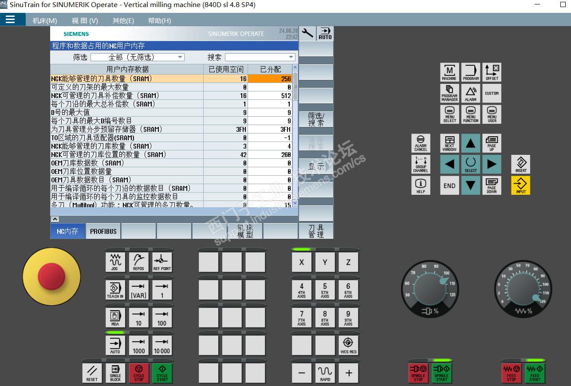
Task: Click the ALARM CANCEL key
Action: [421, 143]
